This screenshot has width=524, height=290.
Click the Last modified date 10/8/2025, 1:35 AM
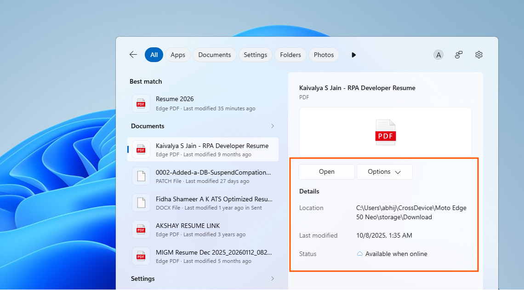point(384,235)
